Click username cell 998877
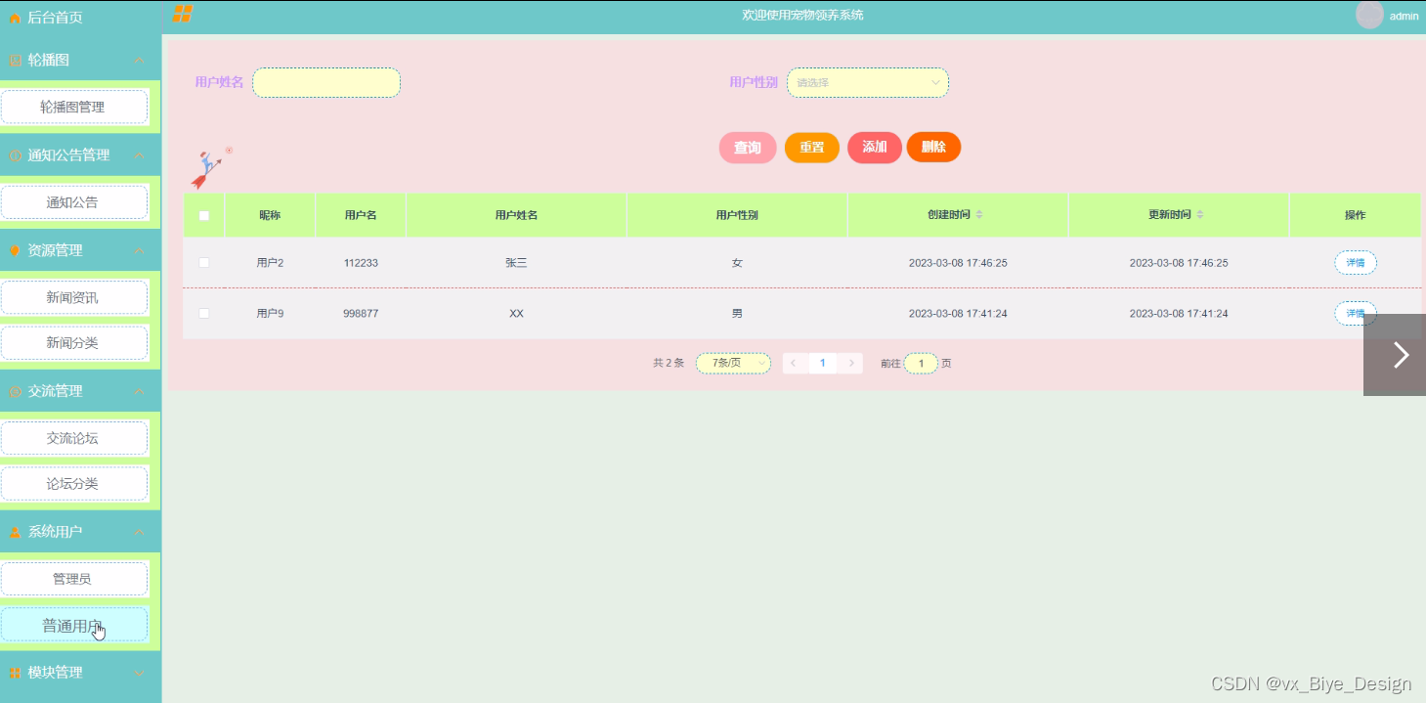This screenshot has width=1426, height=703. tap(361, 314)
